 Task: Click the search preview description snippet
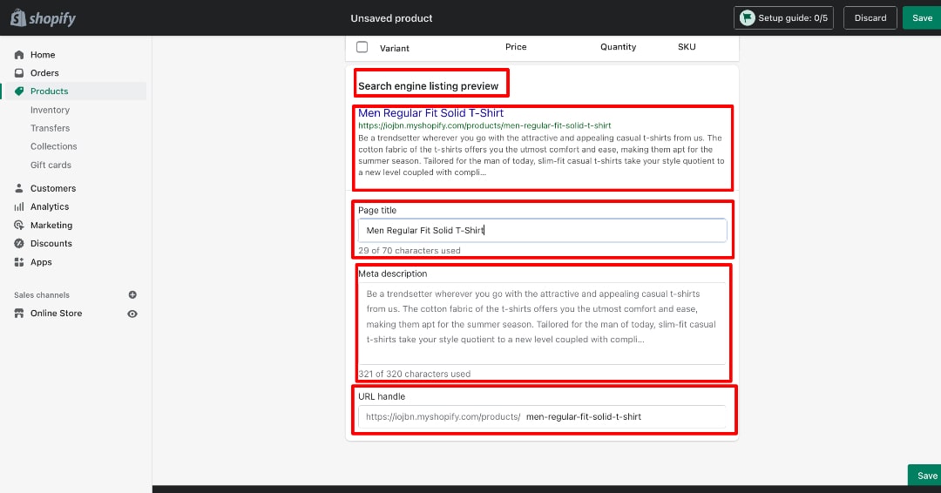(x=541, y=155)
